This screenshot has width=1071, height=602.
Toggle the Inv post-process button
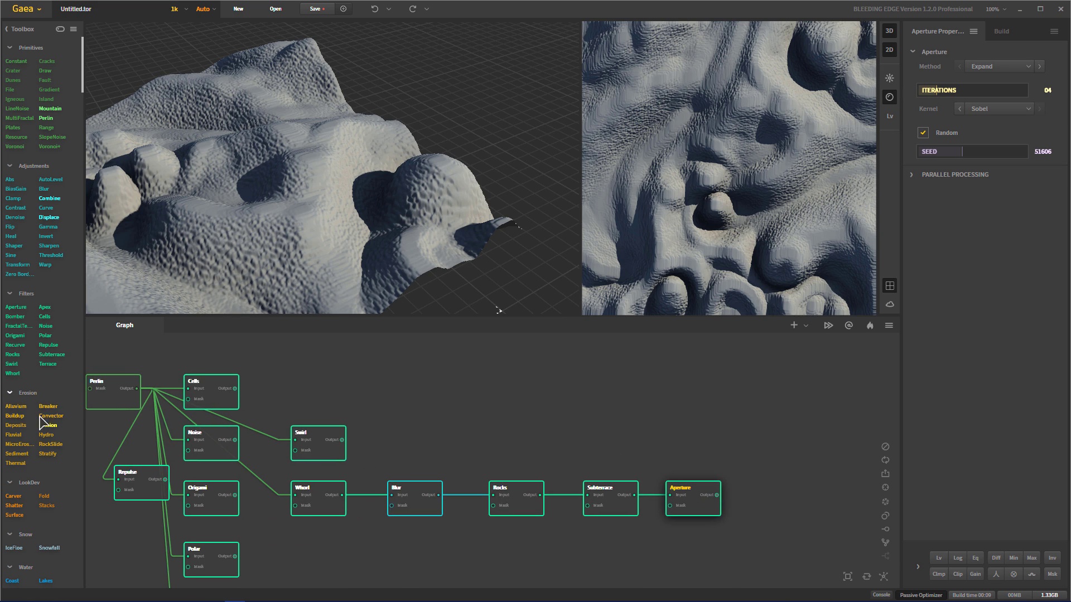tap(1053, 558)
